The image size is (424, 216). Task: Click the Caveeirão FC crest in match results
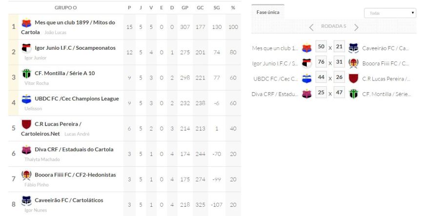353,48
